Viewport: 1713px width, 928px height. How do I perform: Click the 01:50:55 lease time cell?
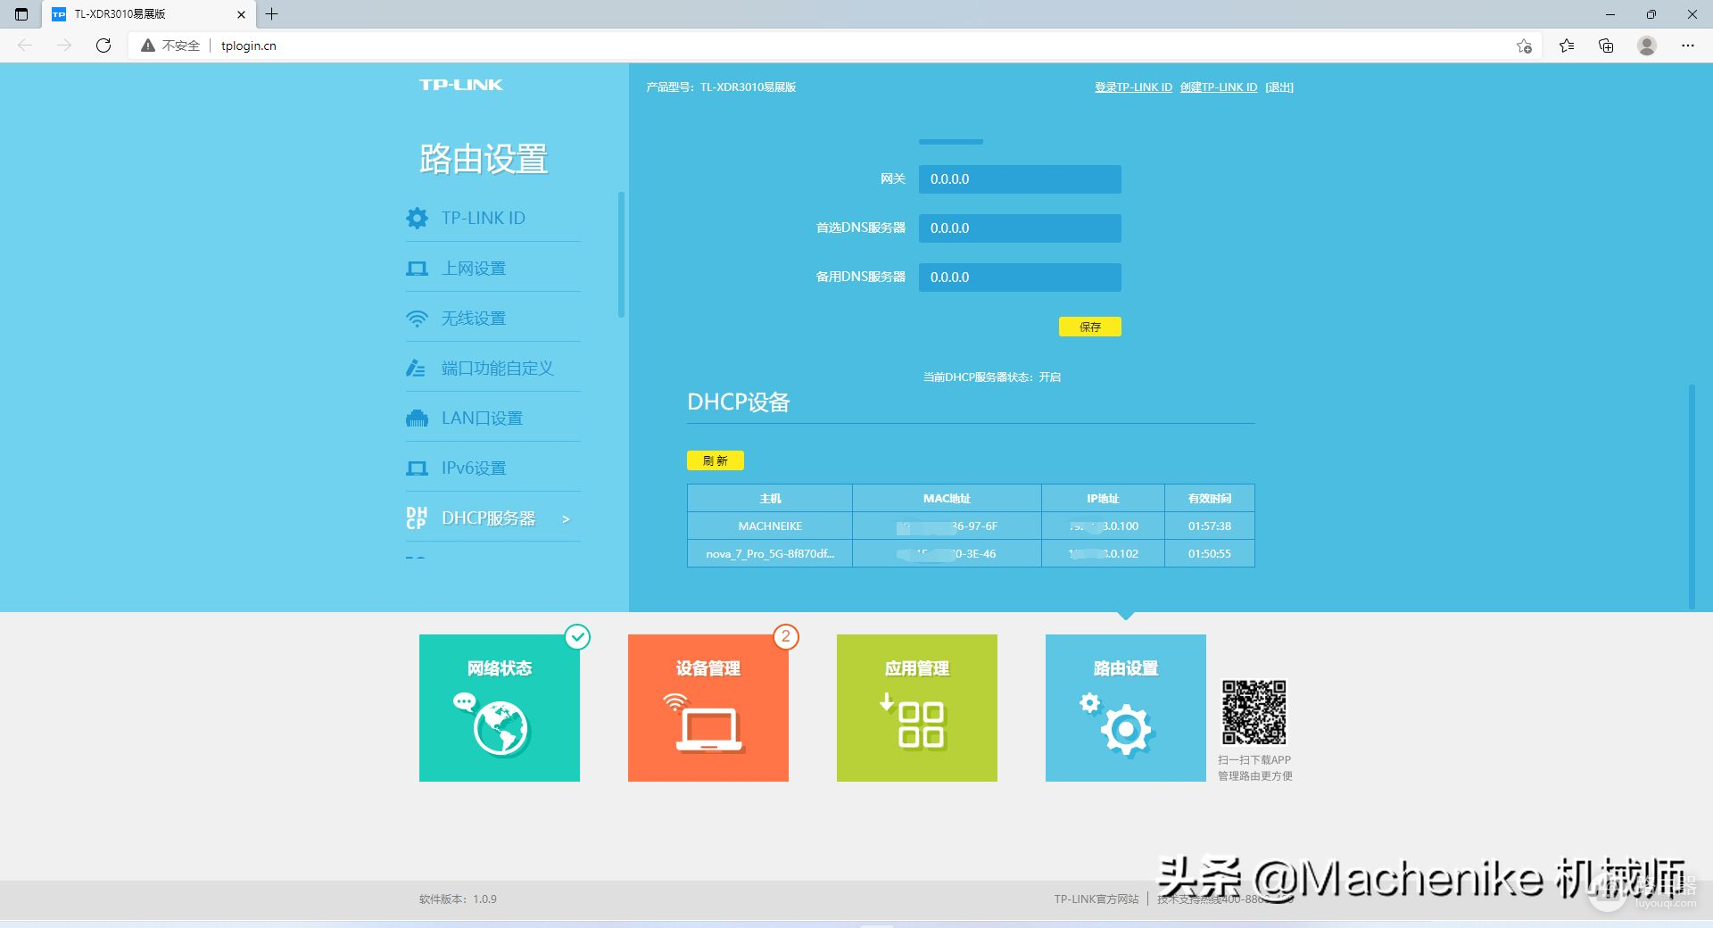pyautogui.click(x=1209, y=553)
